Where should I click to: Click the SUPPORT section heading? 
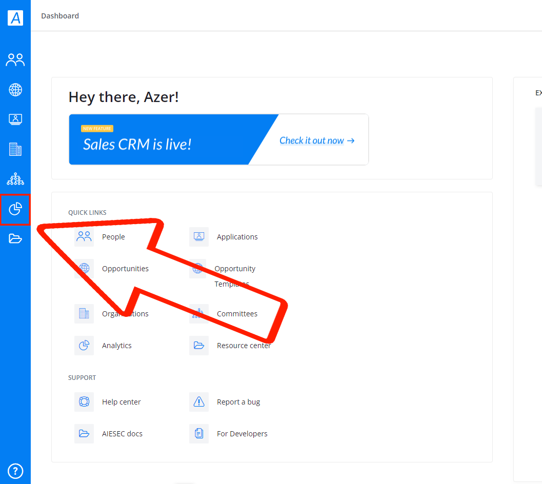[x=82, y=377]
